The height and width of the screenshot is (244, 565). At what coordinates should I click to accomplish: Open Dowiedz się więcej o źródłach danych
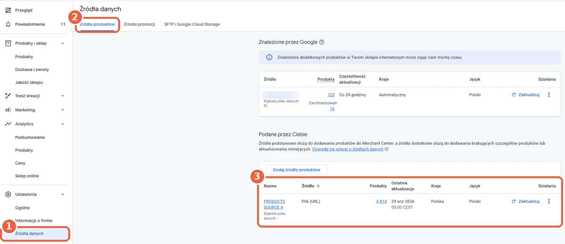click(350, 149)
